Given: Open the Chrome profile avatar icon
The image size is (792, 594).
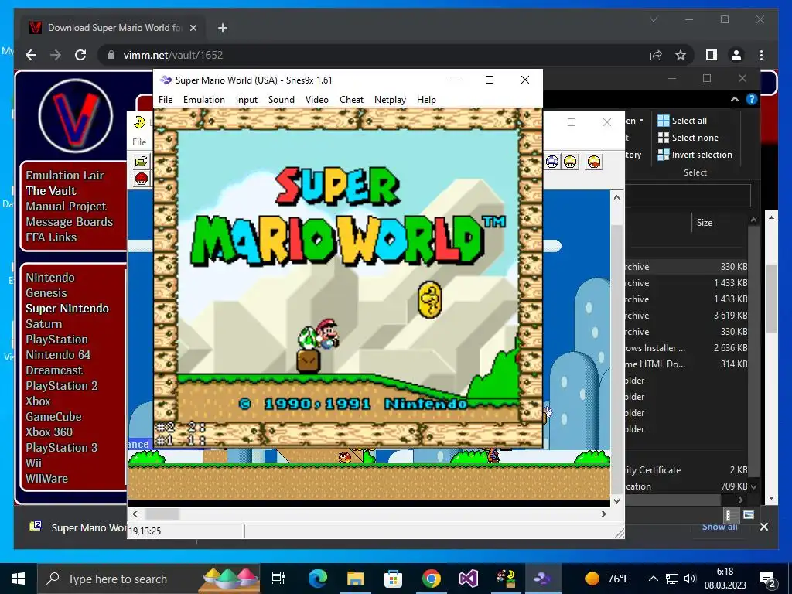Looking at the screenshot, I should click(736, 55).
